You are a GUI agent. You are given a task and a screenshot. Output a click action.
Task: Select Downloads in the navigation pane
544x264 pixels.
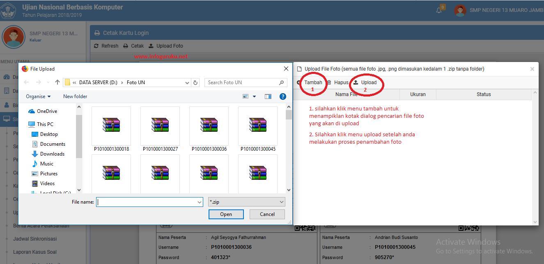click(48, 154)
